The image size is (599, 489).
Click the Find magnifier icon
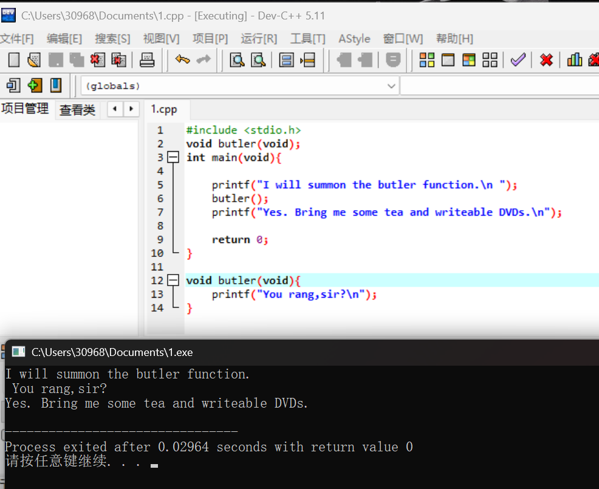click(238, 60)
